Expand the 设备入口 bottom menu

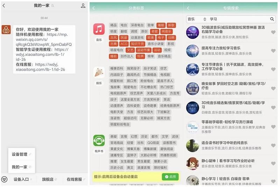click(x=22, y=179)
